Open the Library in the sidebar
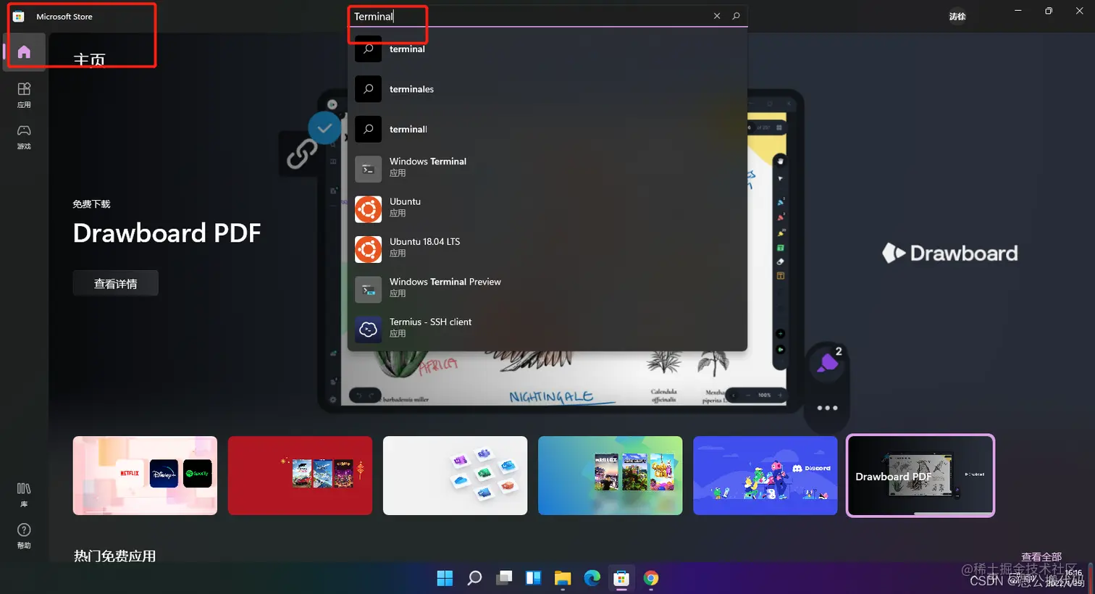This screenshot has width=1095, height=594. pos(24,494)
